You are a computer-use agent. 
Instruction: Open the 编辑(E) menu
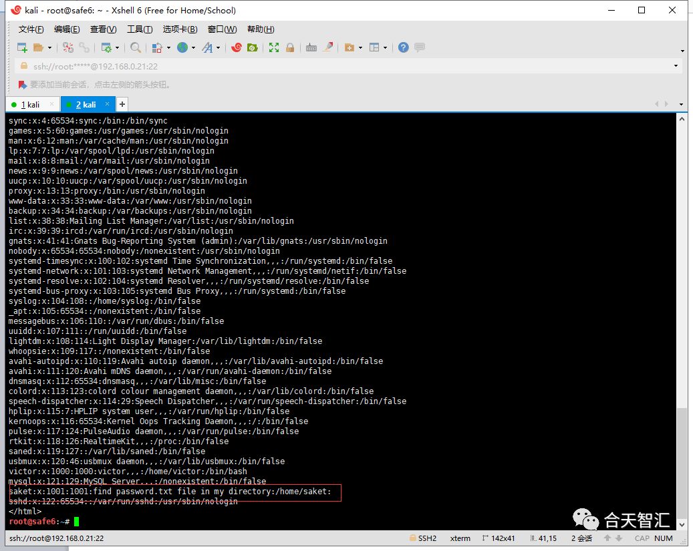(67, 29)
